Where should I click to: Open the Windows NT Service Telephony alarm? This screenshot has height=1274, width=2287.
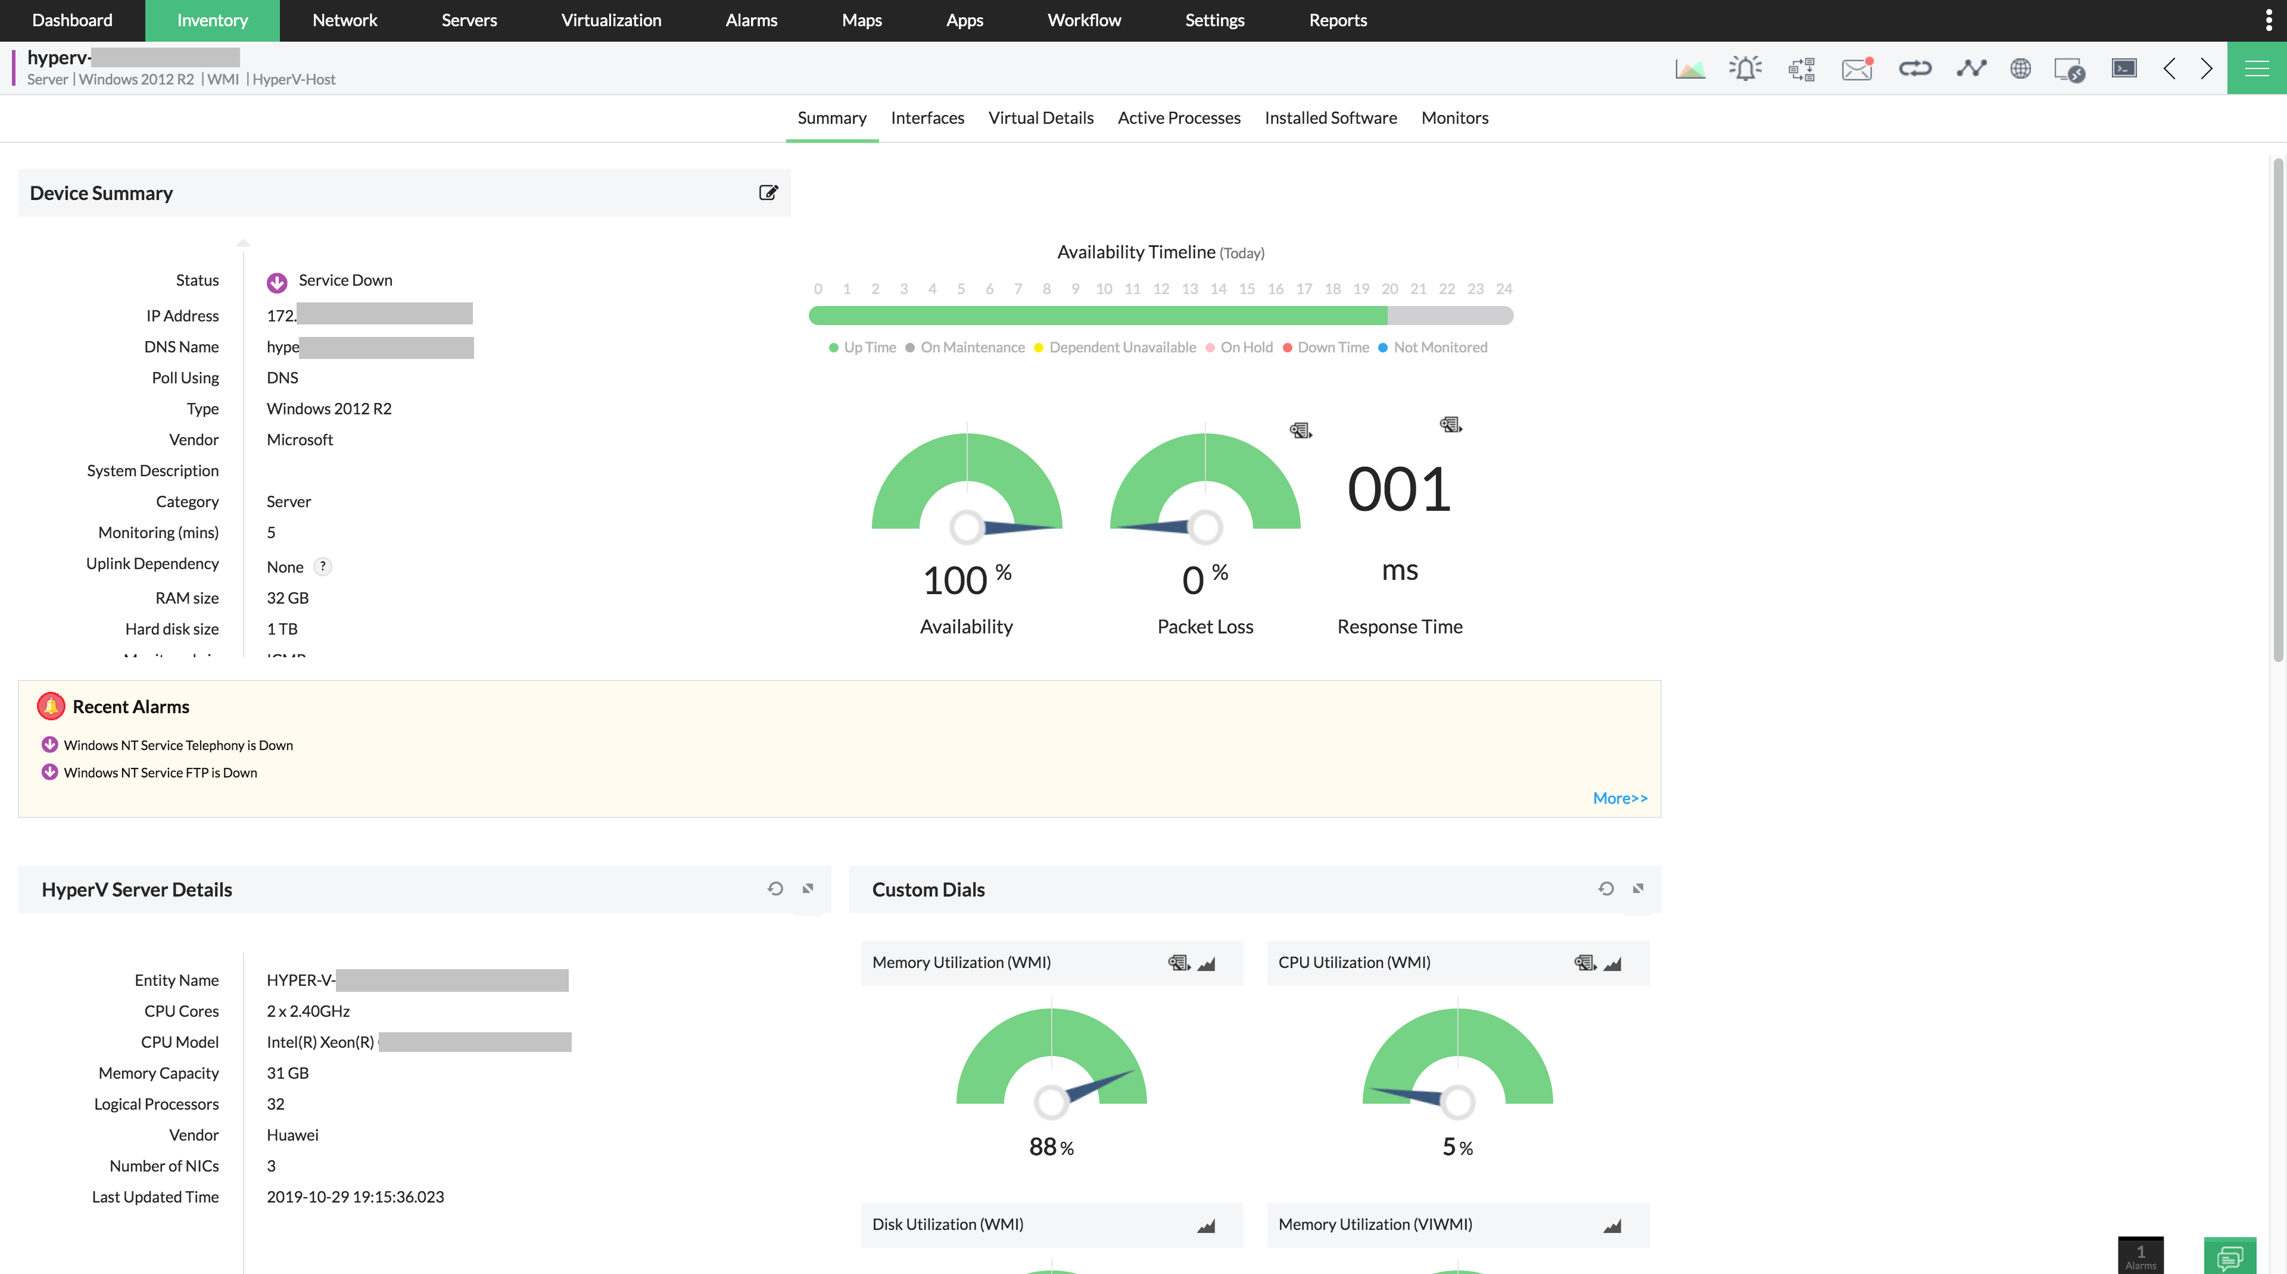coord(177,745)
